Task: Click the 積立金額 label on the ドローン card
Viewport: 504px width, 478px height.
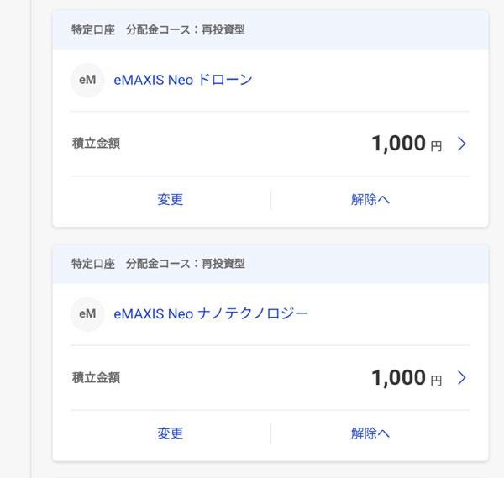Action: 96,144
